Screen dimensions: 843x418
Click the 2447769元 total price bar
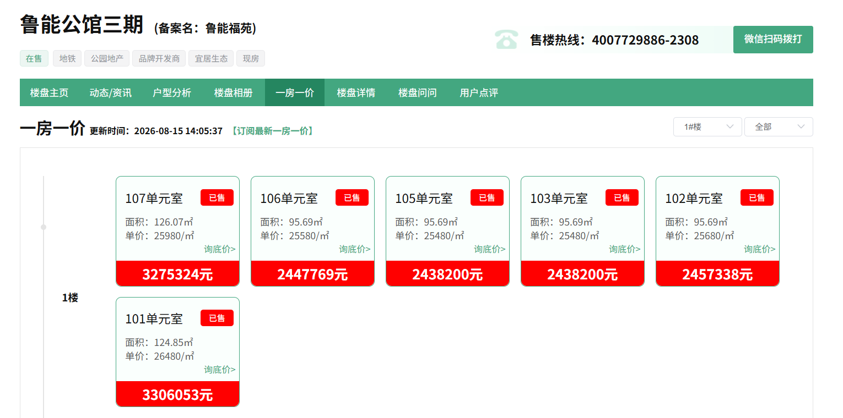(312, 273)
